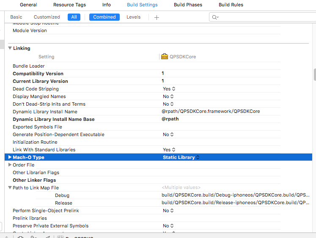The image size is (316, 238).
Task: Select Other Librarian Flags setting
Action: (x=36, y=172)
